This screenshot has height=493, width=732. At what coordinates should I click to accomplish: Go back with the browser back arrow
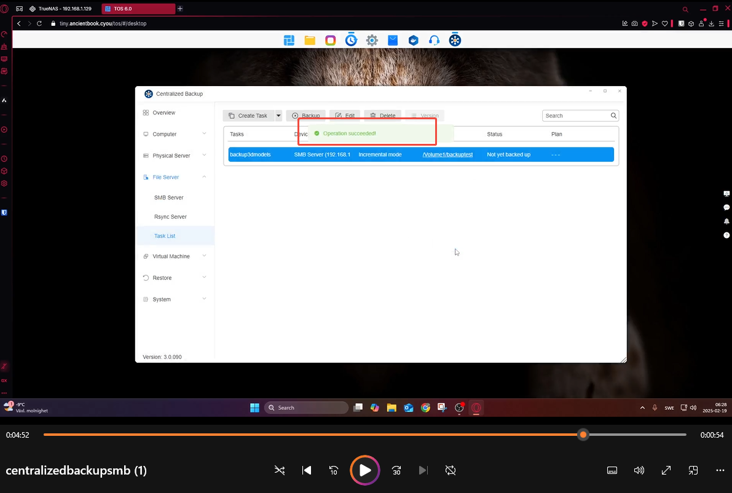[18, 23]
